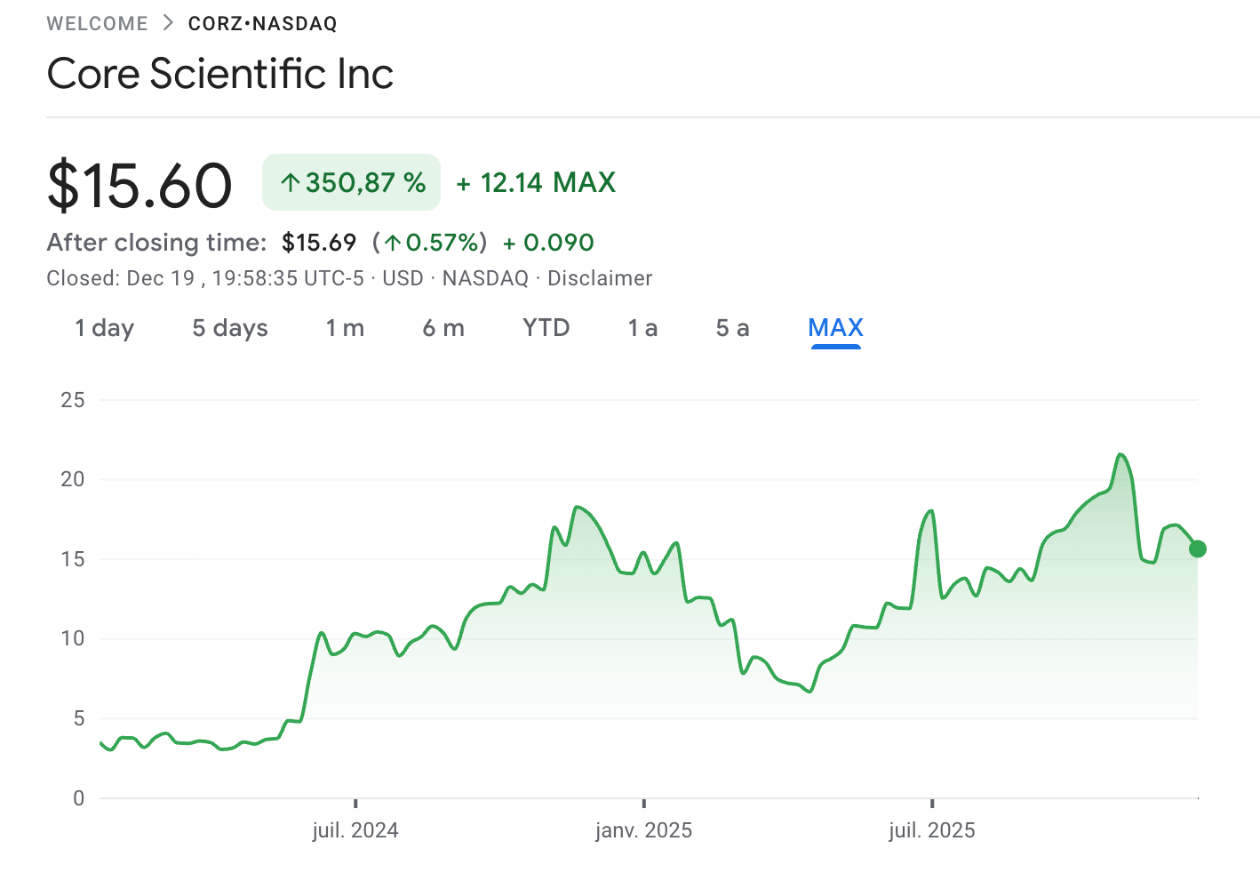Click the + 0.090 after-hours change

click(x=548, y=243)
